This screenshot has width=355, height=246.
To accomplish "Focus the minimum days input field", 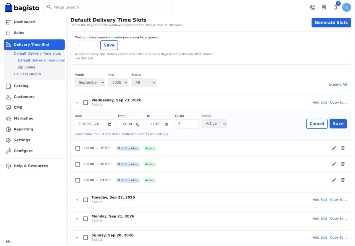I will pyautogui.click(x=86, y=45).
